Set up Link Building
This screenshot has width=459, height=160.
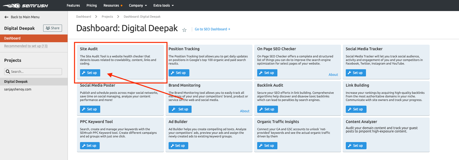coord(356,109)
